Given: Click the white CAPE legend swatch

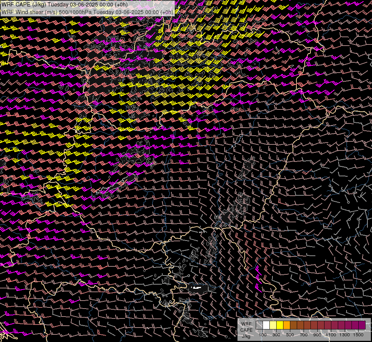Looking at the screenshot, I should (x=266, y=325).
